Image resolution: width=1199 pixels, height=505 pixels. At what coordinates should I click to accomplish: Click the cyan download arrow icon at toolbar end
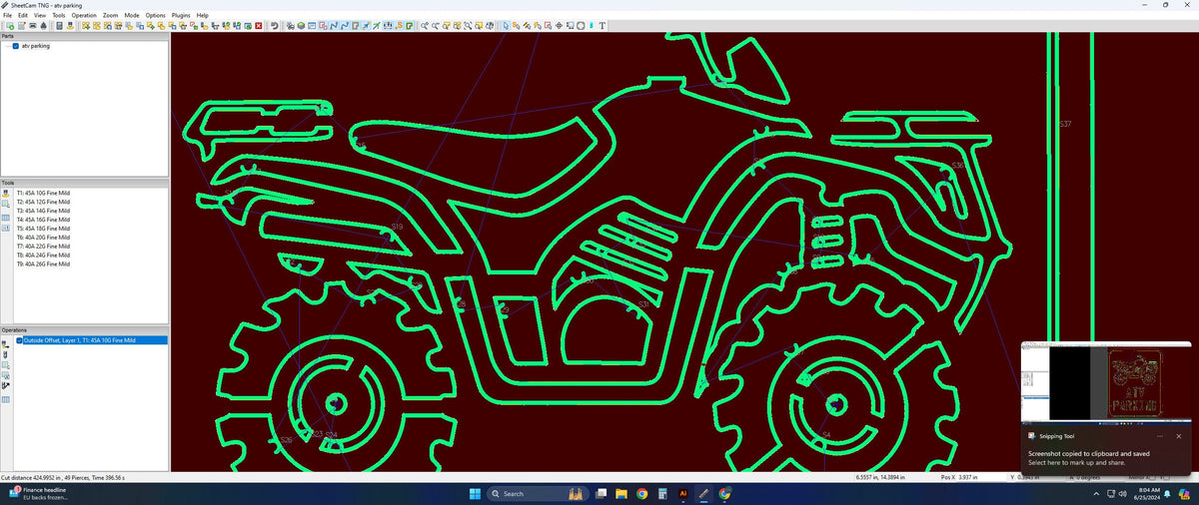592,26
